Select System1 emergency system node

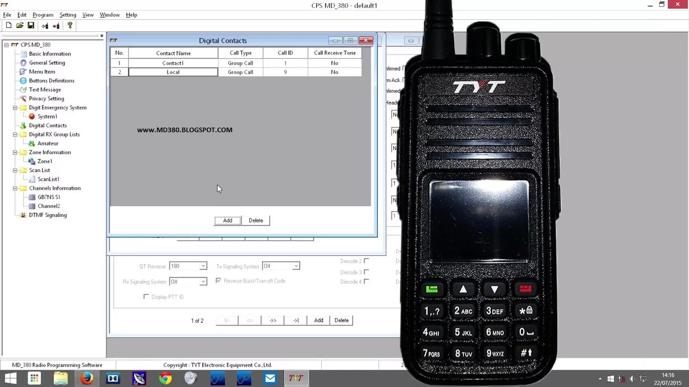coord(47,117)
